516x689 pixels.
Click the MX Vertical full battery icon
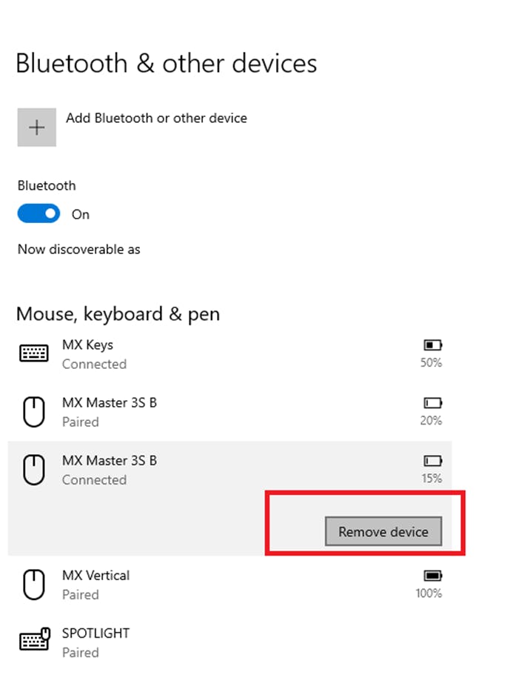click(432, 576)
